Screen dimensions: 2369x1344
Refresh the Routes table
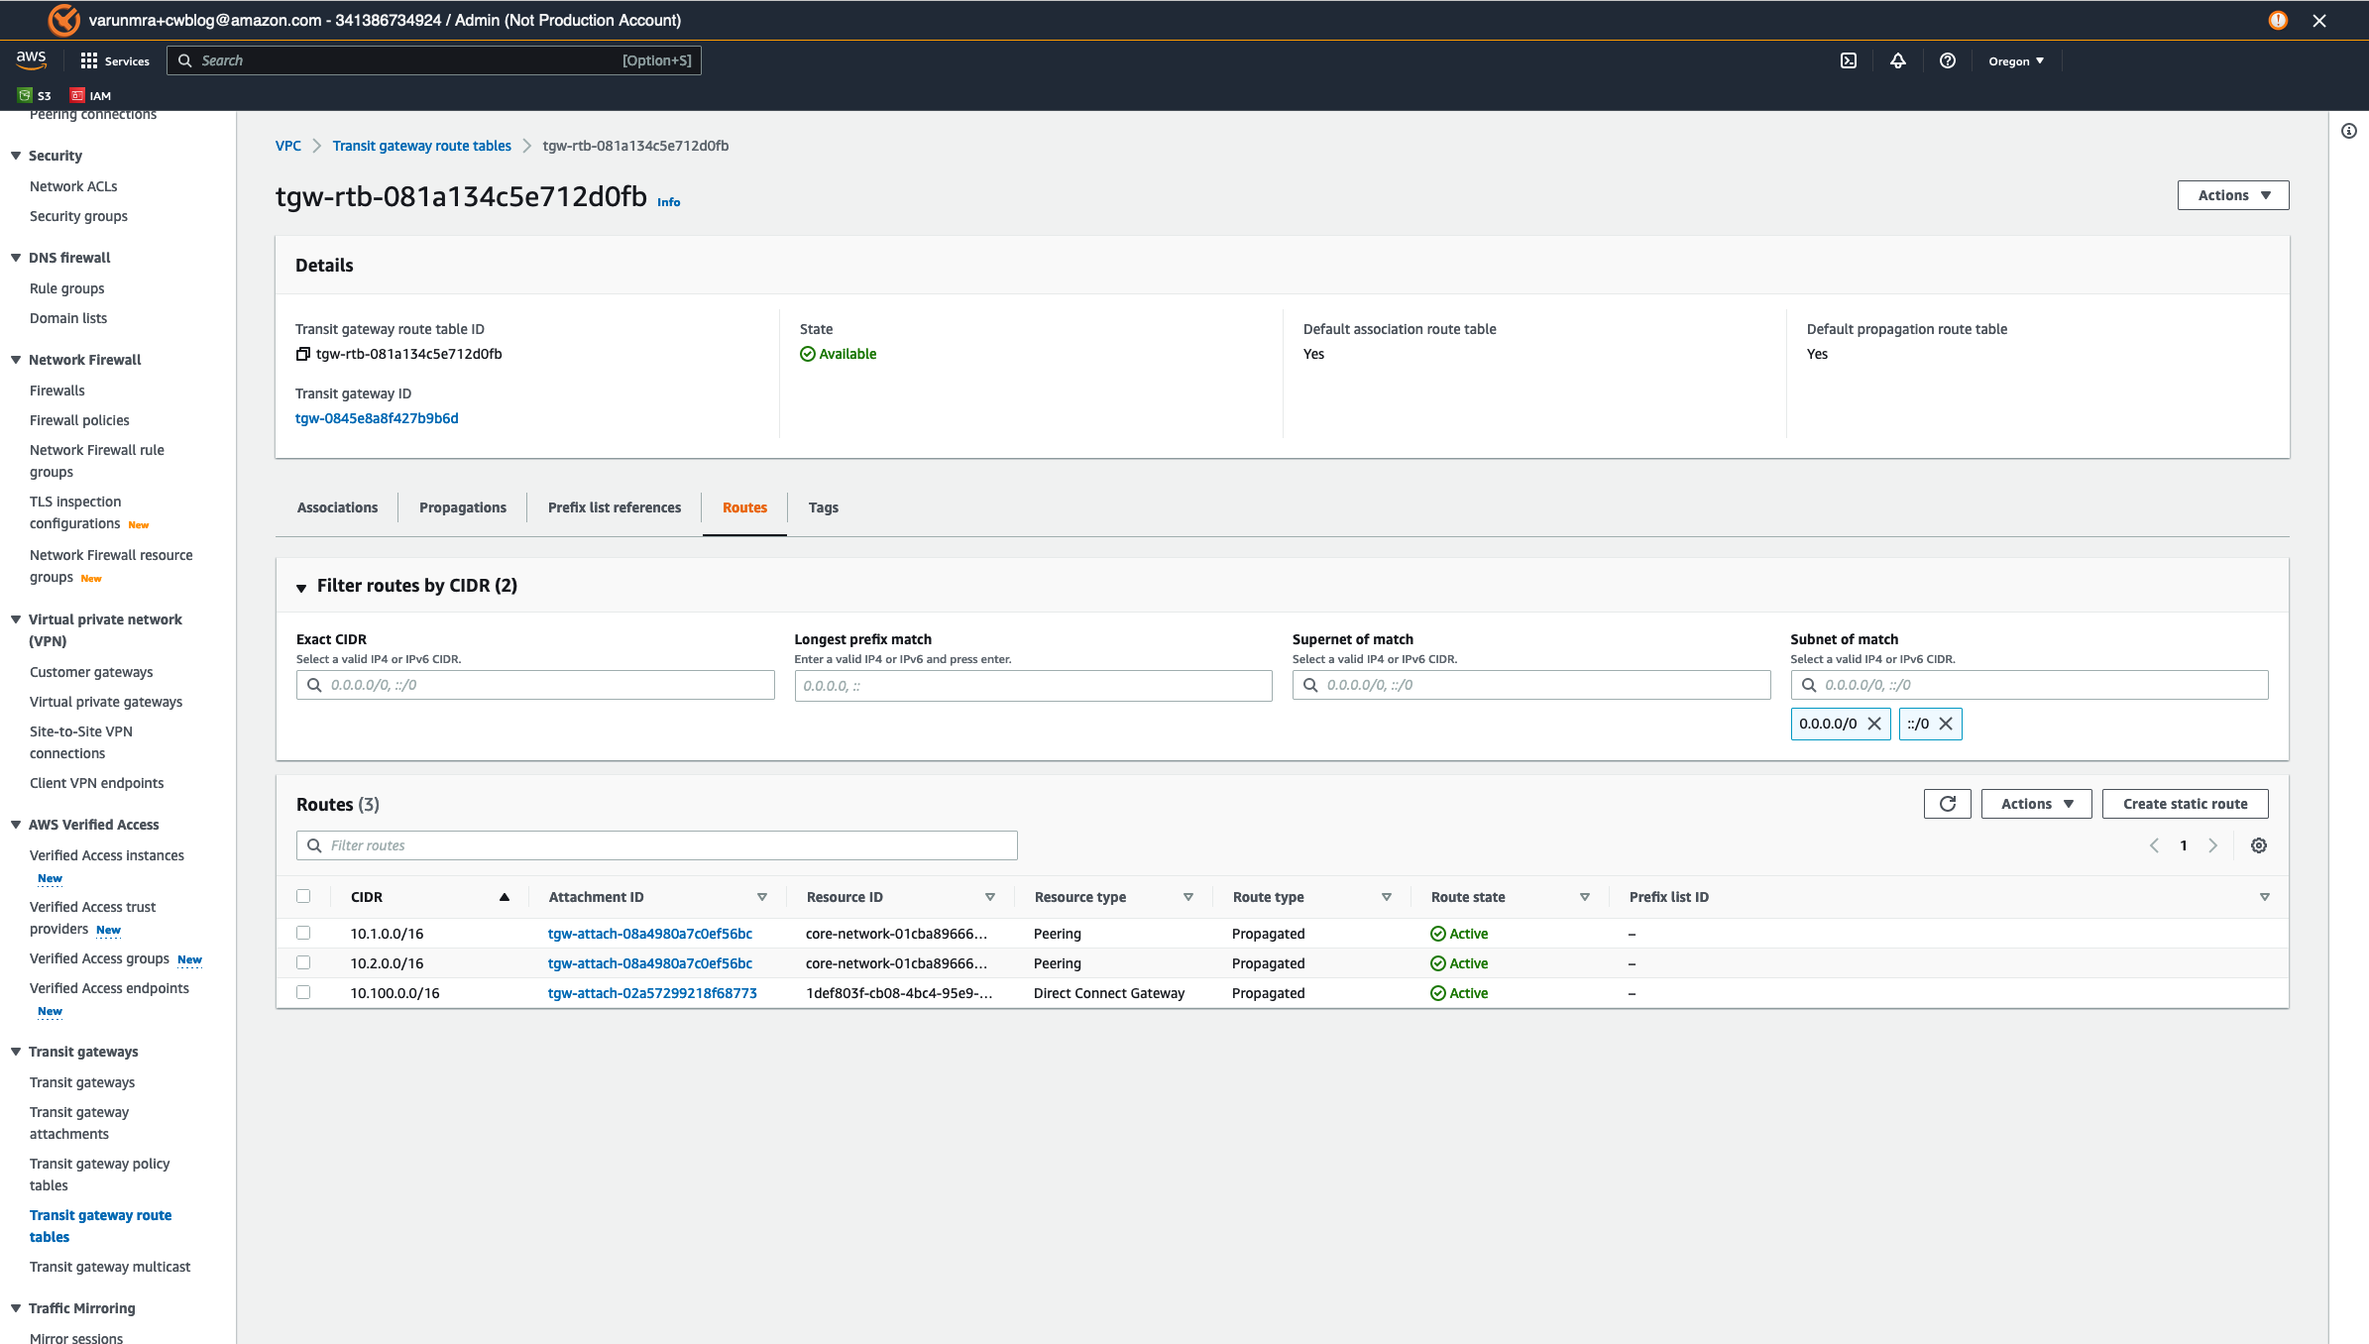(x=1947, y=804)
